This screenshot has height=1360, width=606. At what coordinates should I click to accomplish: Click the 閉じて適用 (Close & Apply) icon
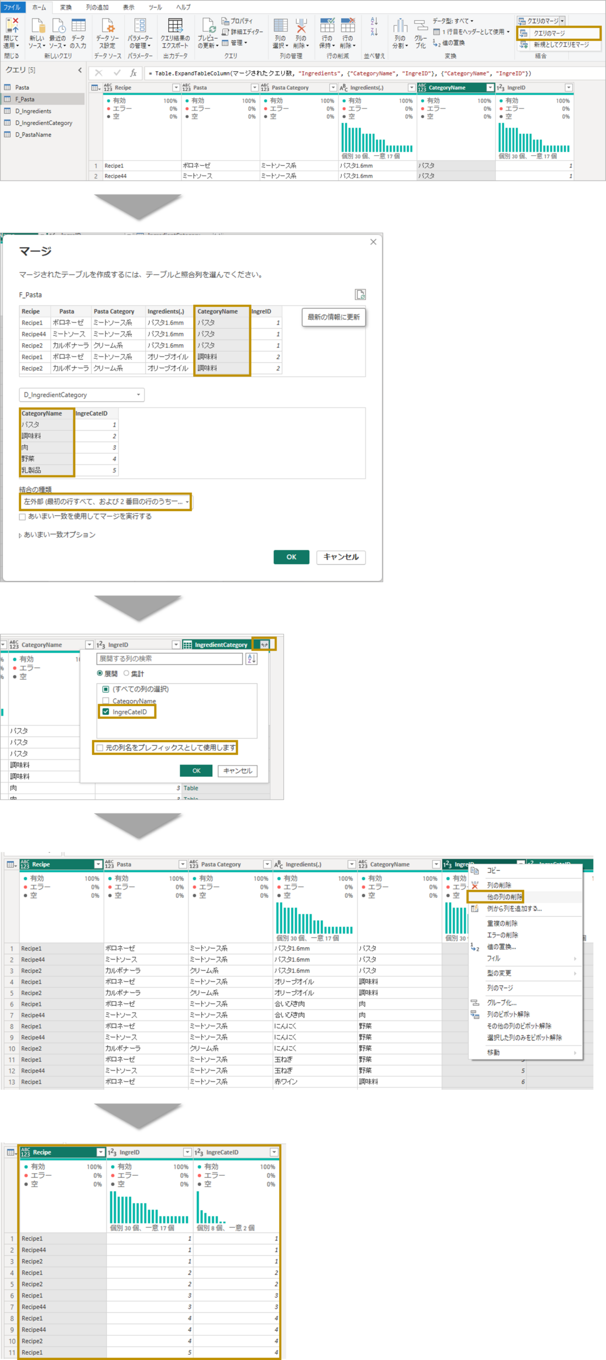click(11, 28)
